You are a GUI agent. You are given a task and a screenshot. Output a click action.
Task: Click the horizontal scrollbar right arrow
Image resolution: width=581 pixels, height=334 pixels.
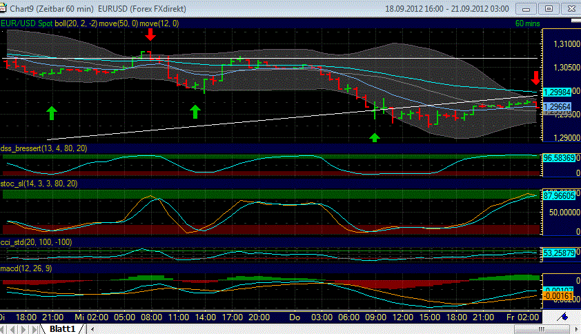(577, 329)
